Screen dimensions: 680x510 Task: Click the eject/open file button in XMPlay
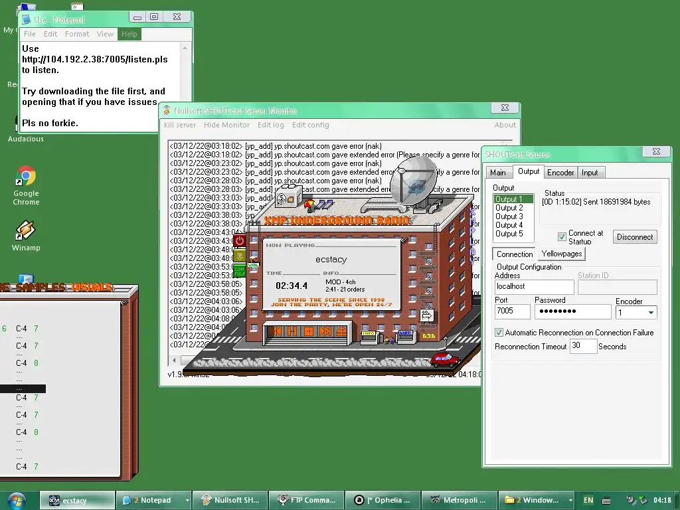pyautogui.click(x=341, y=332)
